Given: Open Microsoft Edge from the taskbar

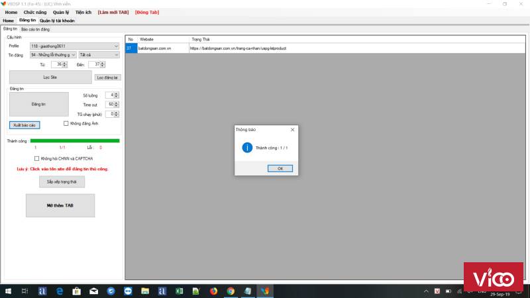Looking at the screenshot, I should (x=59, y=291).
